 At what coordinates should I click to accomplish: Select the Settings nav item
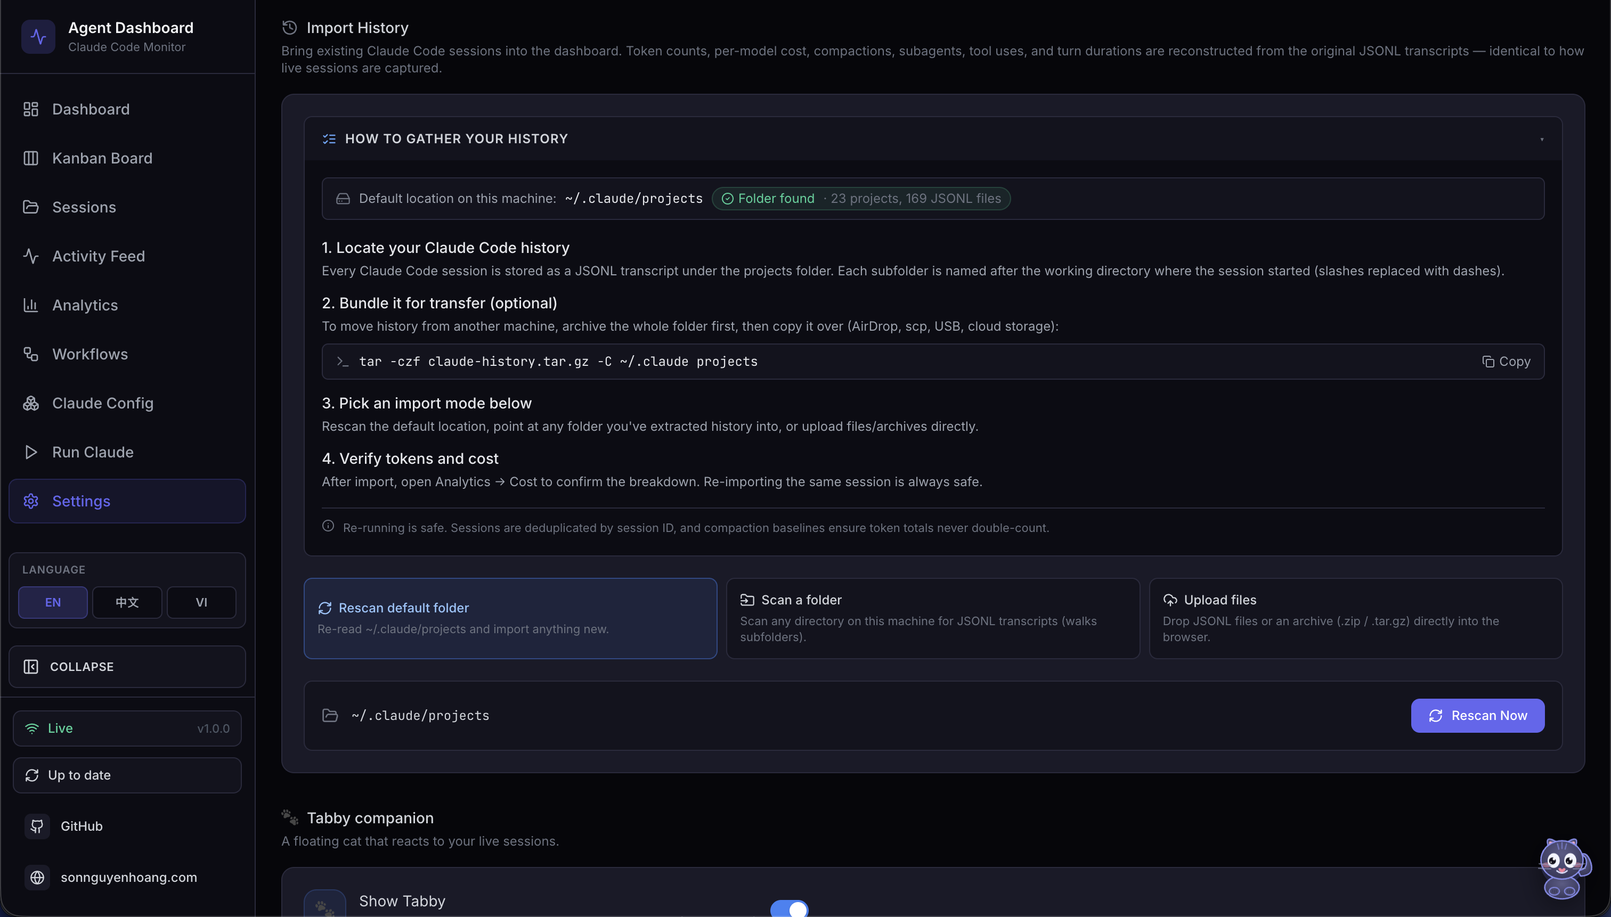click(x=127, y=501)
